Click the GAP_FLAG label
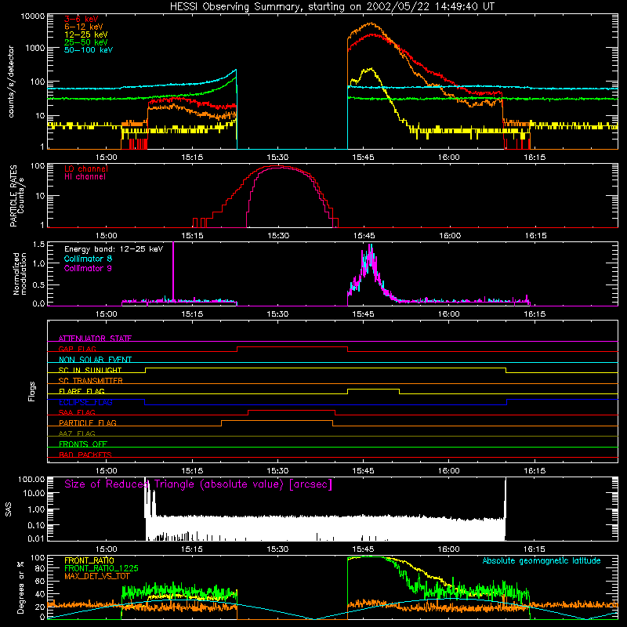The image size is (627, 627). (x=77, y=349)
